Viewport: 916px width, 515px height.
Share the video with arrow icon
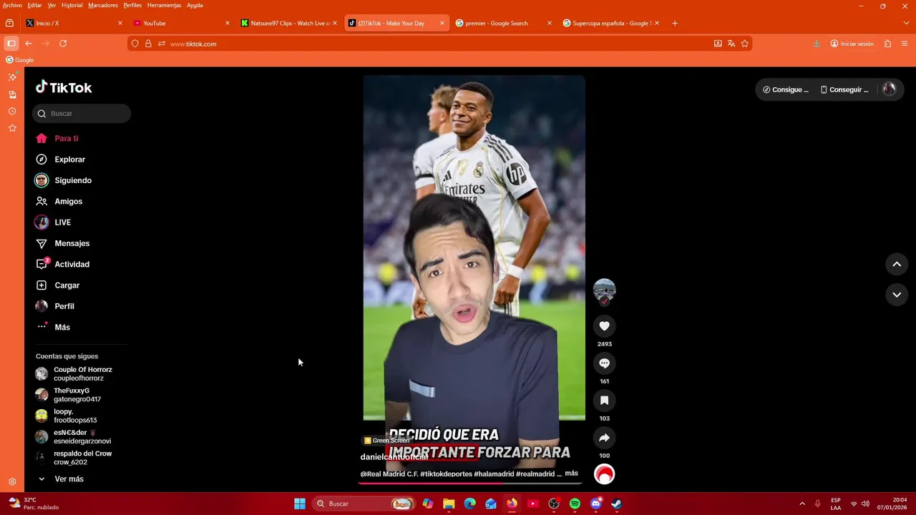604,438
